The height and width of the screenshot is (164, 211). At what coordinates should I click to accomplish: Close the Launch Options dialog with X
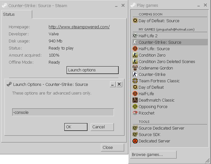tap(119, 84)
